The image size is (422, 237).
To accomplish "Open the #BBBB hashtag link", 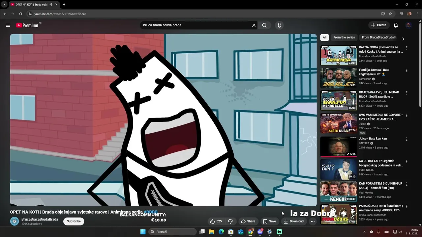I will pos(151,212).
